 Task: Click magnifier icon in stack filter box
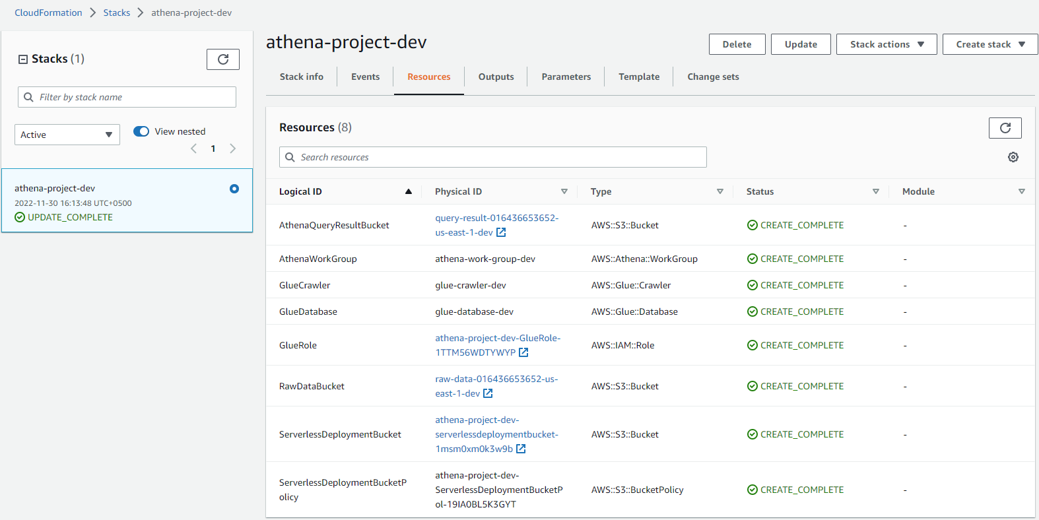28,97
